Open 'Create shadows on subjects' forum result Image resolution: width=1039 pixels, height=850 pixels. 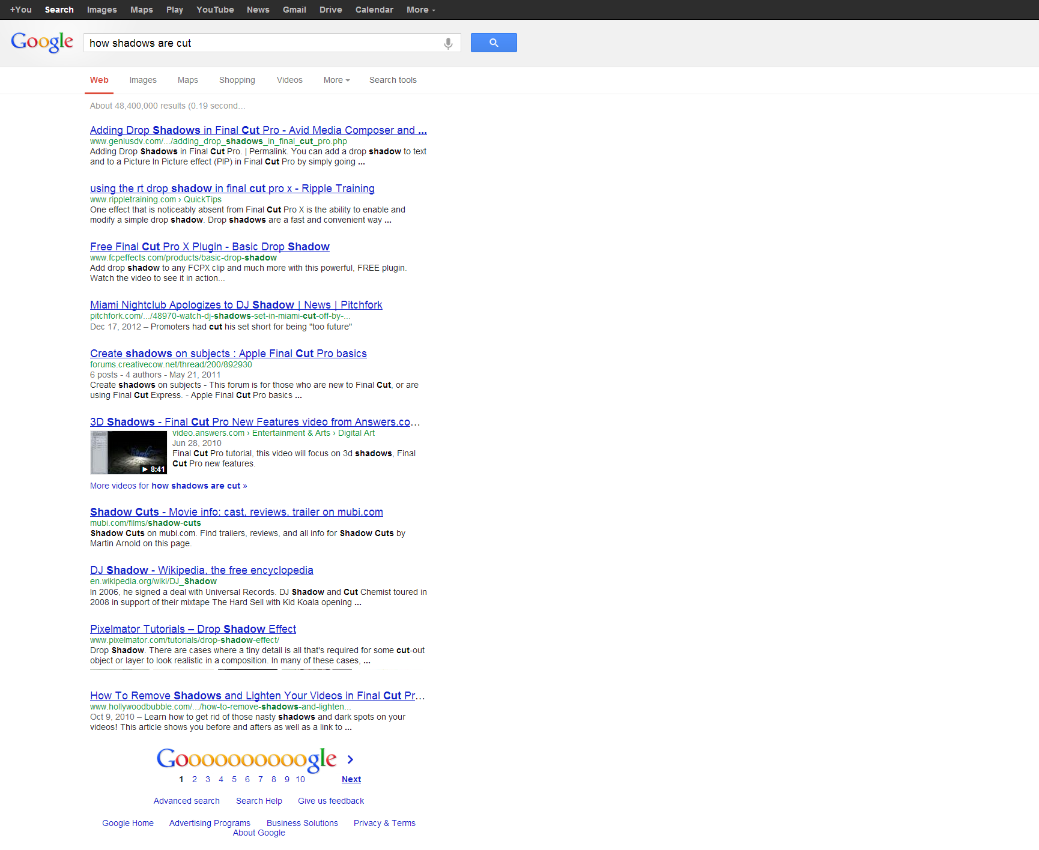point(228,354)
